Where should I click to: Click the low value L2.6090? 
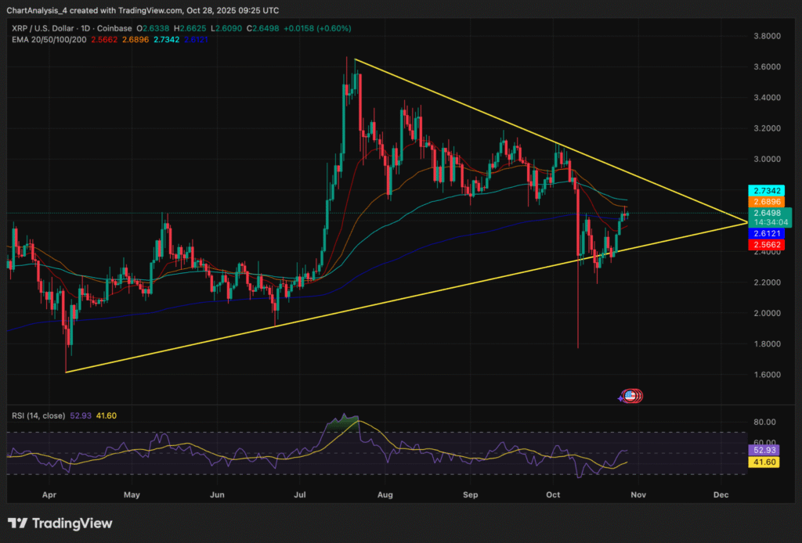pos(226,29)
